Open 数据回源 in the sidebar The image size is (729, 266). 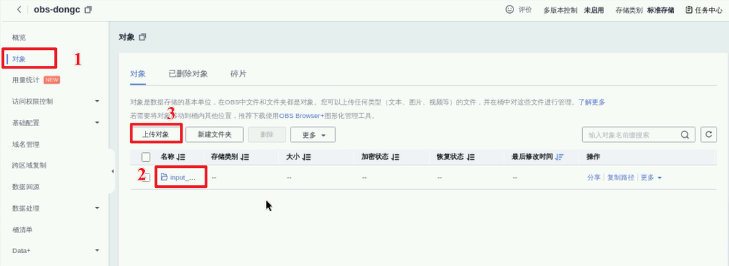(x=25, y=186)
